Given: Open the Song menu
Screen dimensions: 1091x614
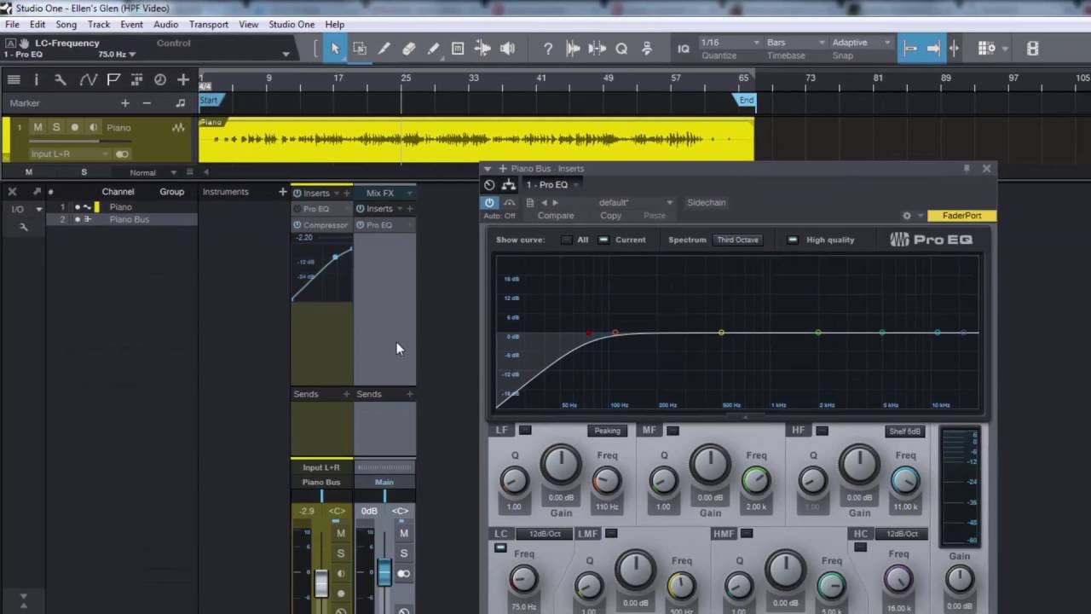Looking at the screenshot, I should (x=66, y=25).
